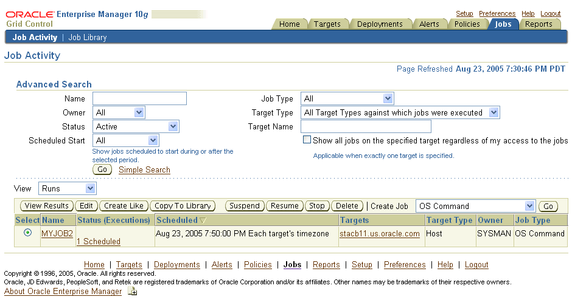Viewport: 572px width, 308px height.
Task: Click the Name search input field
Action: click(x=139, y=98)
